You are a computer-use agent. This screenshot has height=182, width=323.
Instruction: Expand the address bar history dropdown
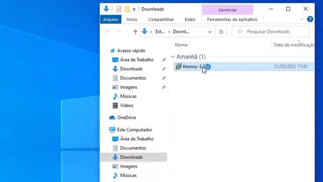(210, 32)
